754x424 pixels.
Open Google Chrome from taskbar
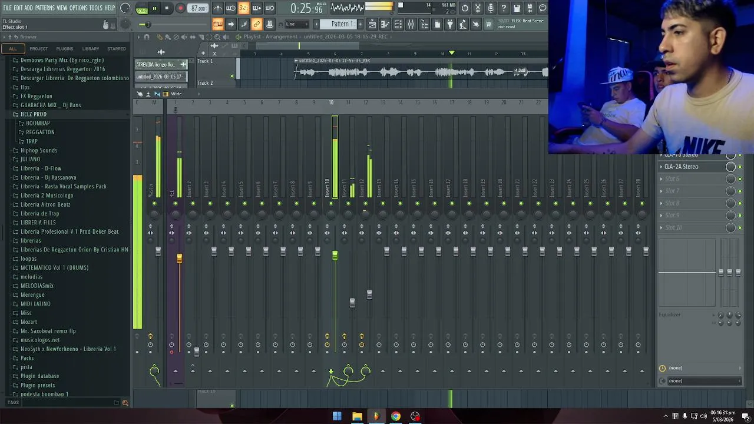(x=396, y=416)
